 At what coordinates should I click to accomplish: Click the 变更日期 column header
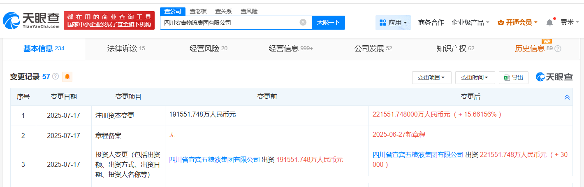(63, 97)
